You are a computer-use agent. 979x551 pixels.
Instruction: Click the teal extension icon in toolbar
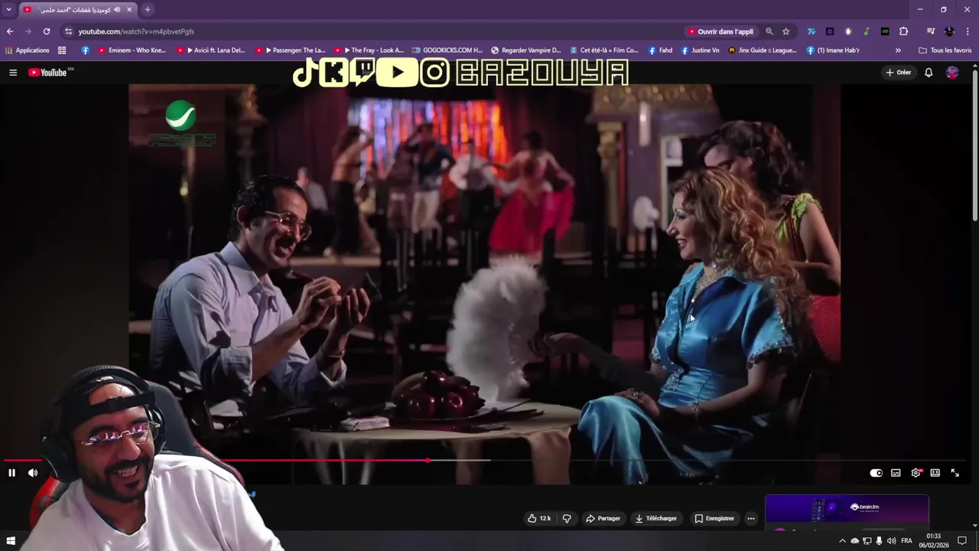pyautogui.click(x=811, y=31)
